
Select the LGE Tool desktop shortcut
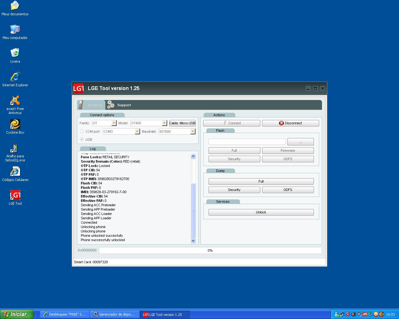point(15,198)
